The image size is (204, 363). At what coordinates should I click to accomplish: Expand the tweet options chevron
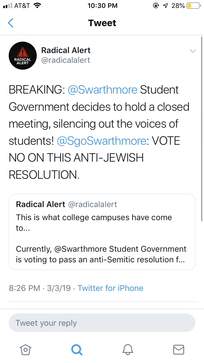(193, 51)
